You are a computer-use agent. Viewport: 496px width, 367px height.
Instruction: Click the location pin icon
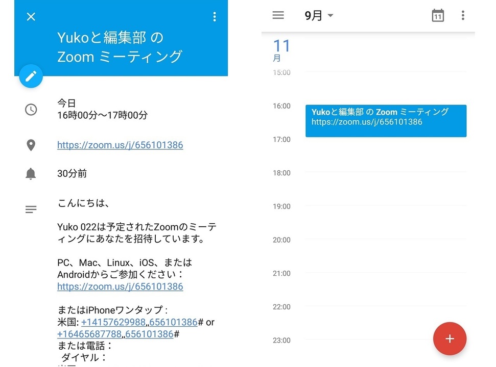coord(31,145)
